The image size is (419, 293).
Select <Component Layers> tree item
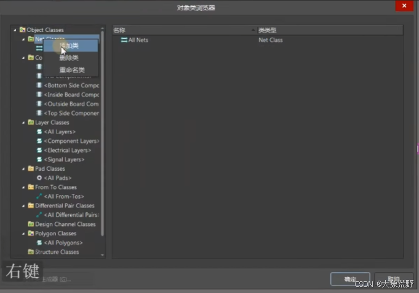coord(71,141)
